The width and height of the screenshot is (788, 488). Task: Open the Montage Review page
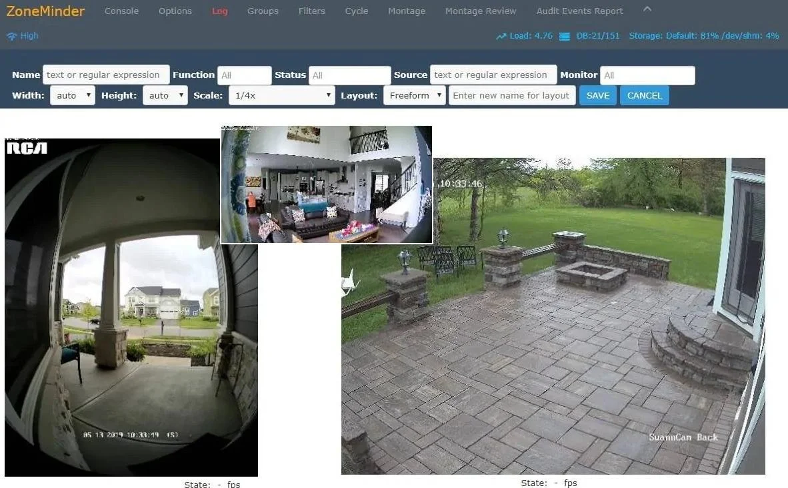pos(481,11)
